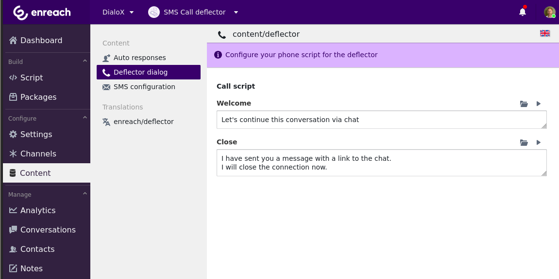The image size is (559, 279).
Task: Click the notification bell icon
Action: click(523, 12)
